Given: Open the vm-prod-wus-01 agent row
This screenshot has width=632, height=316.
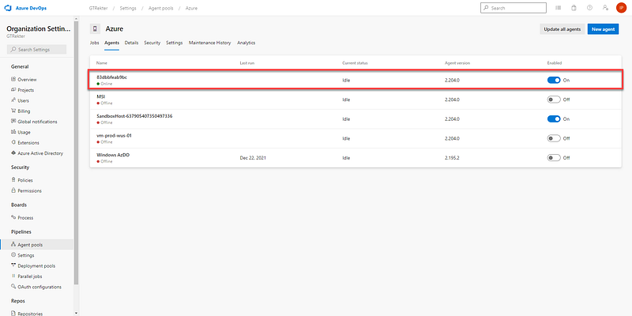Looking at the screenshot, I should 355,138.
